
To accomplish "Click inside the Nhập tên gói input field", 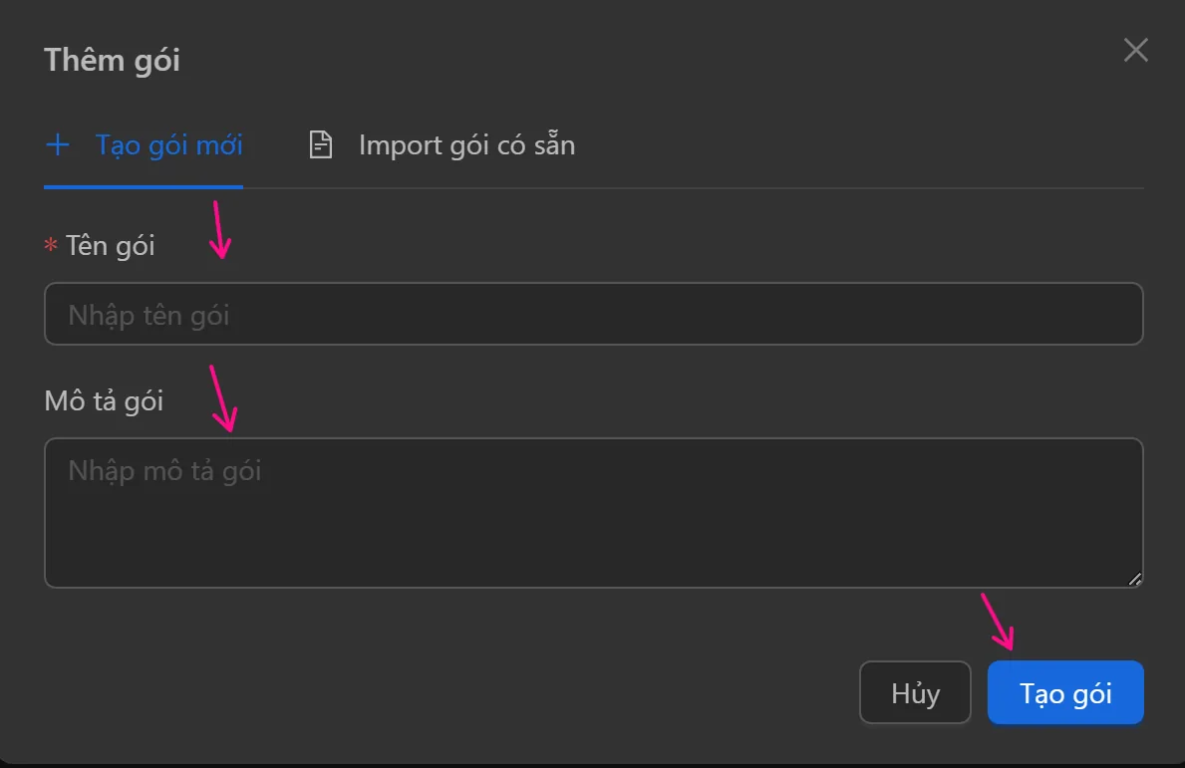I will click(x=593, y=314).
